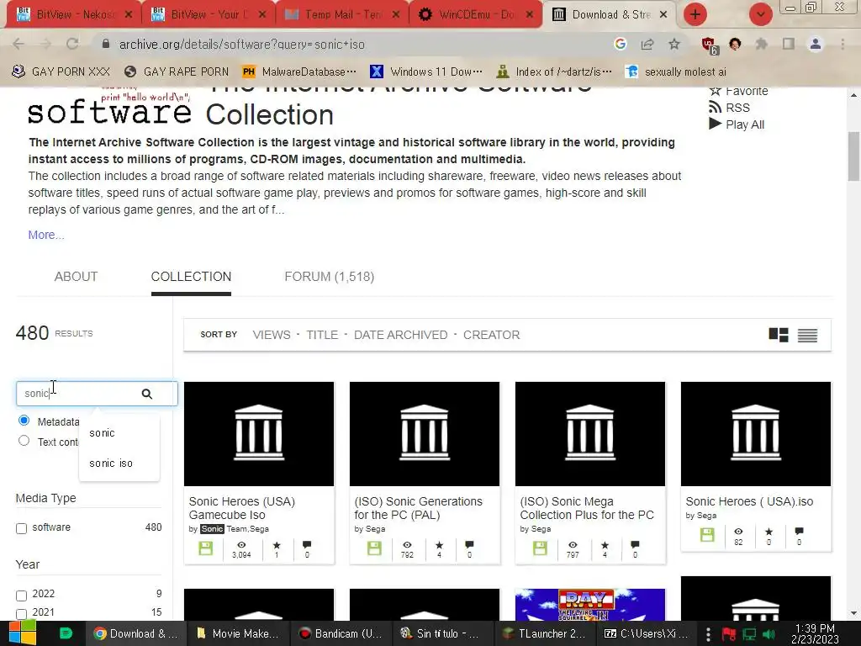
Task: Open Chrome three-dot menu
Action: pyautogui.click(x=843, y=44)
